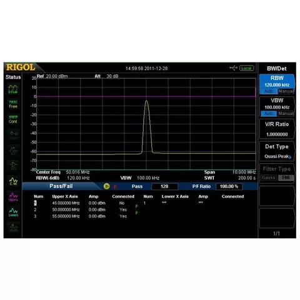
Task: Select upper limit row 2 at 50.000000 MHz
Action: 83,209
